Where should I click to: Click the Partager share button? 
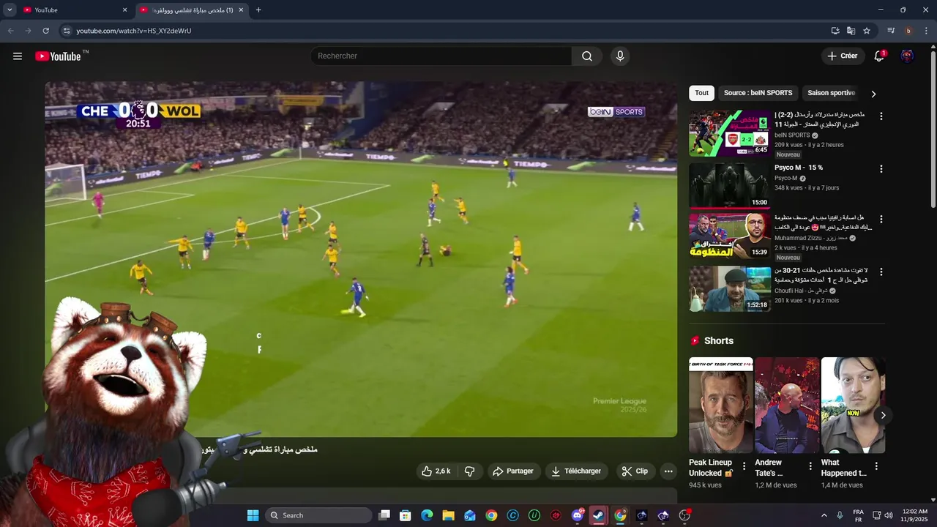click(x=513, y=471)
